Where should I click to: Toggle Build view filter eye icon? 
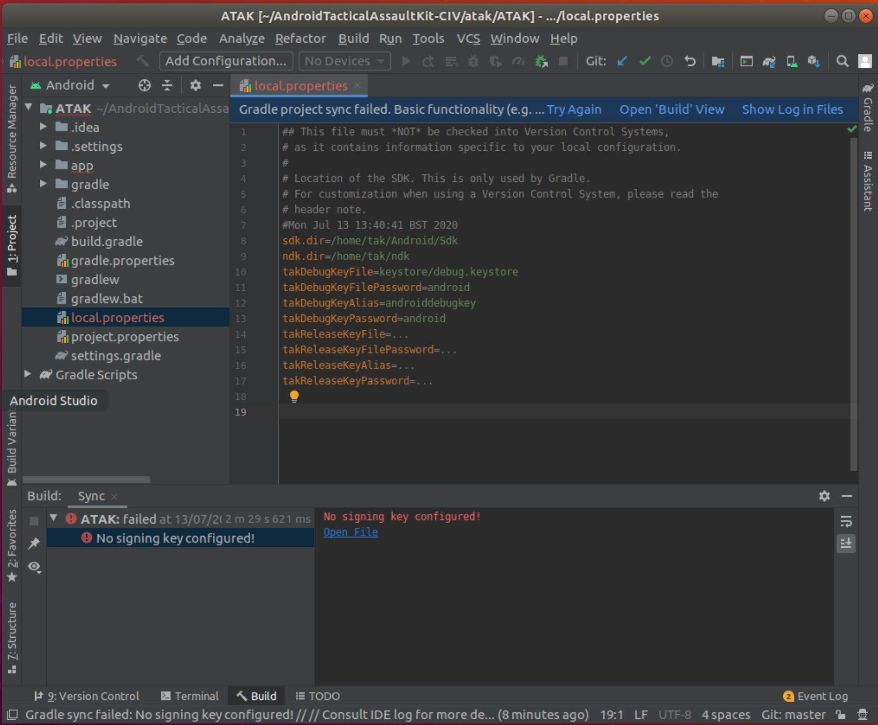point(35,567)
